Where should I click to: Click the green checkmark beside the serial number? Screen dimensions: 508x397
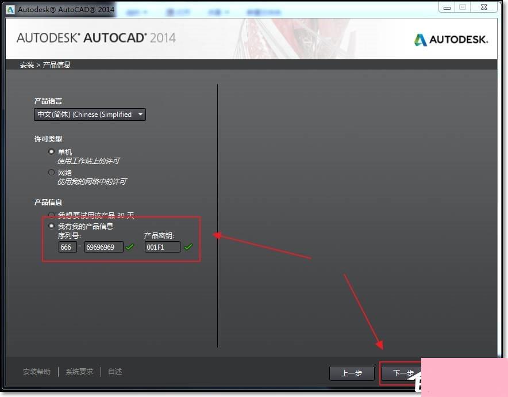tap(130, 247)
